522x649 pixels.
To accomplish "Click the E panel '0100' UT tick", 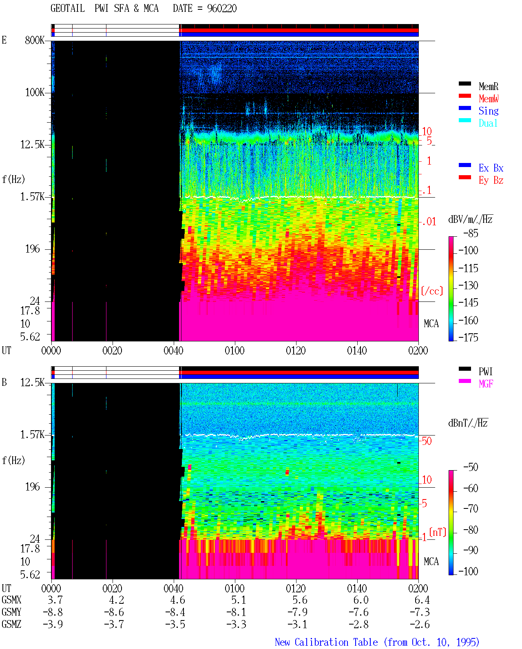I will (x=234, y=350).
